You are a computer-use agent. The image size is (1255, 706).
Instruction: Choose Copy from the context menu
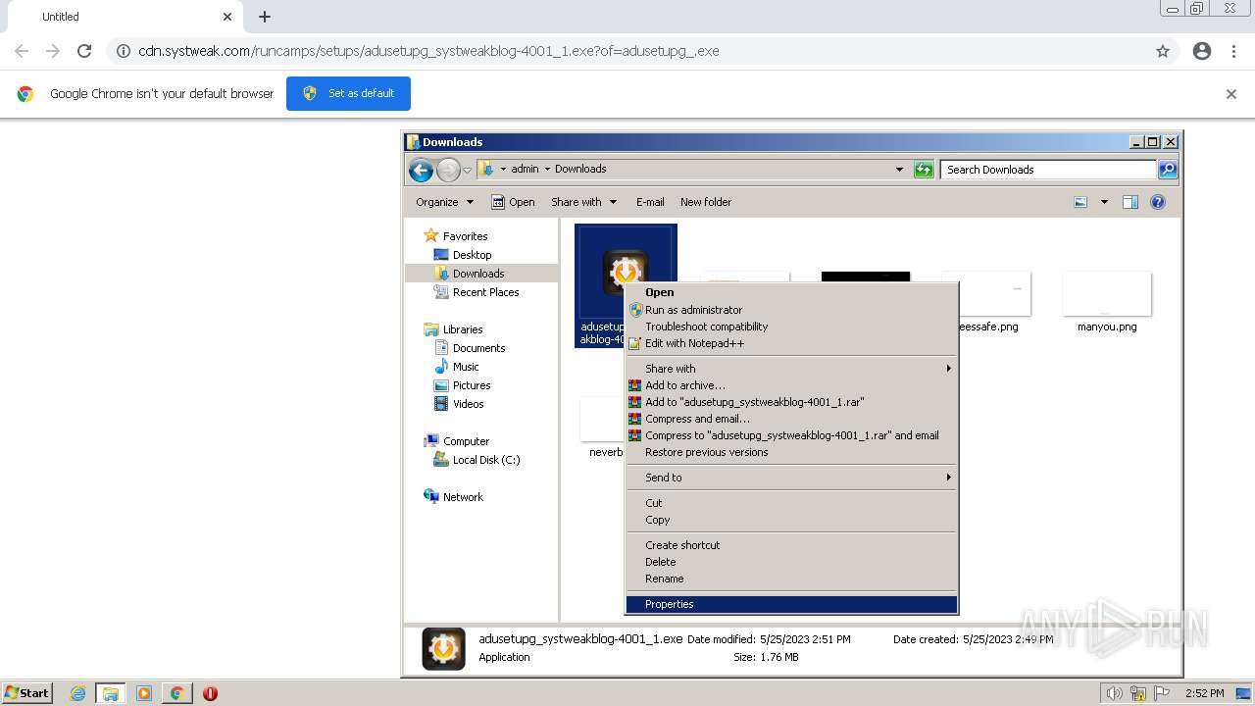791,520
